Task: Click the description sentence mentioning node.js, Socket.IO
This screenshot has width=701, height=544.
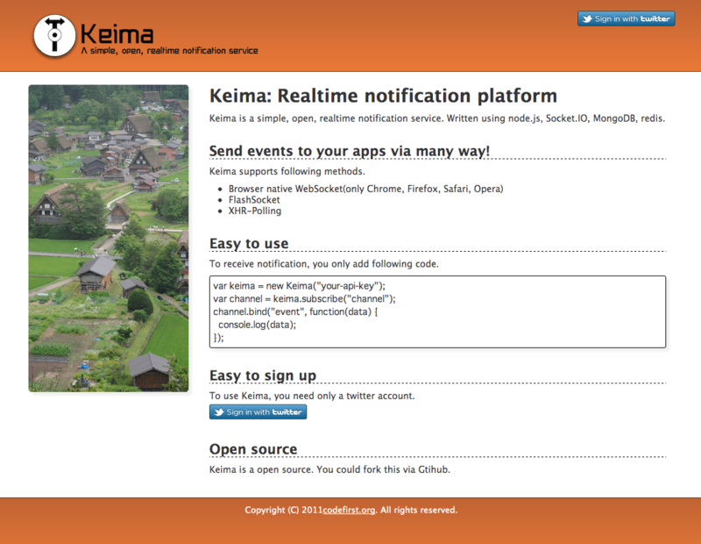Action: click(x=437, y=118)
